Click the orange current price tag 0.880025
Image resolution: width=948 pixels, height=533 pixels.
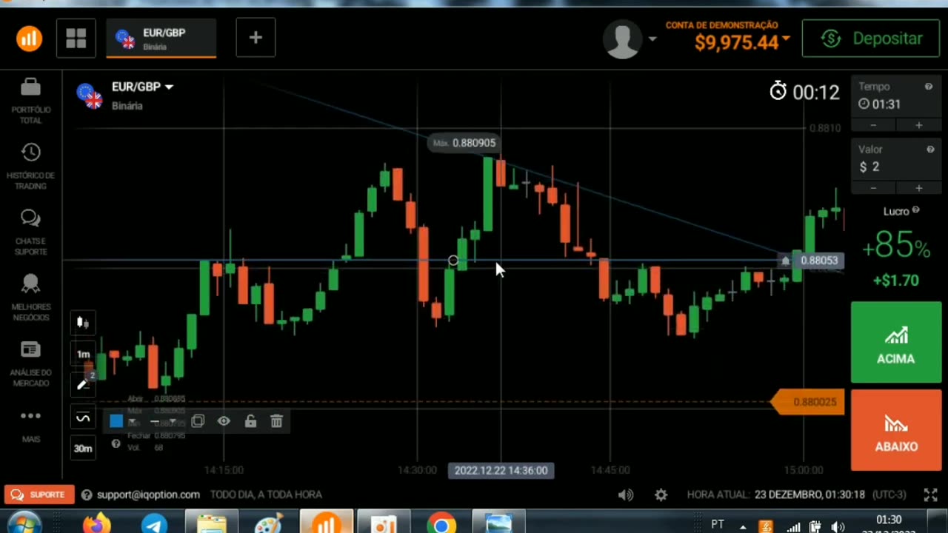(x=808, y=402)
